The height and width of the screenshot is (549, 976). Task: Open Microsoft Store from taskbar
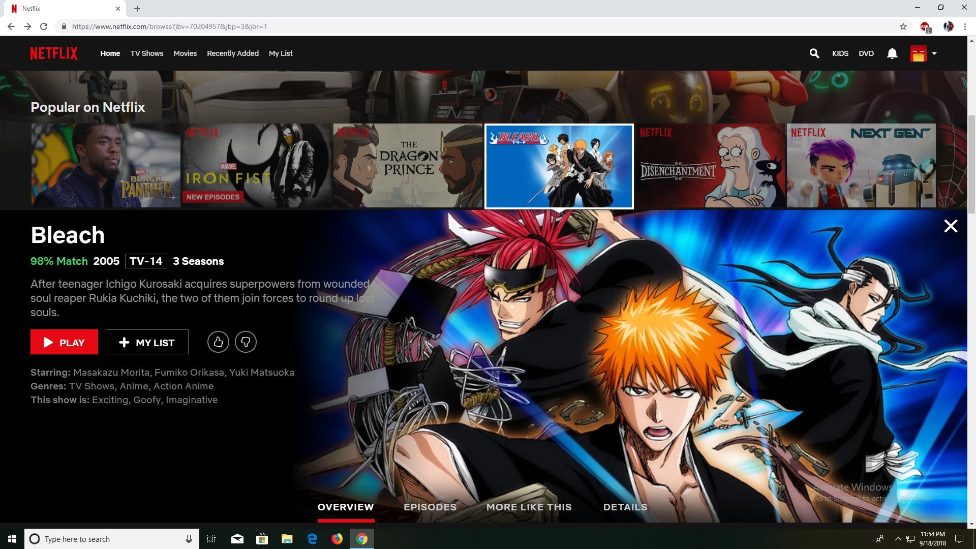[262, 539]
